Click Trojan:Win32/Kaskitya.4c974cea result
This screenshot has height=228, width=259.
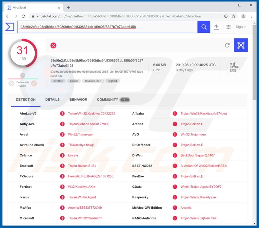[x=204, y=114]
